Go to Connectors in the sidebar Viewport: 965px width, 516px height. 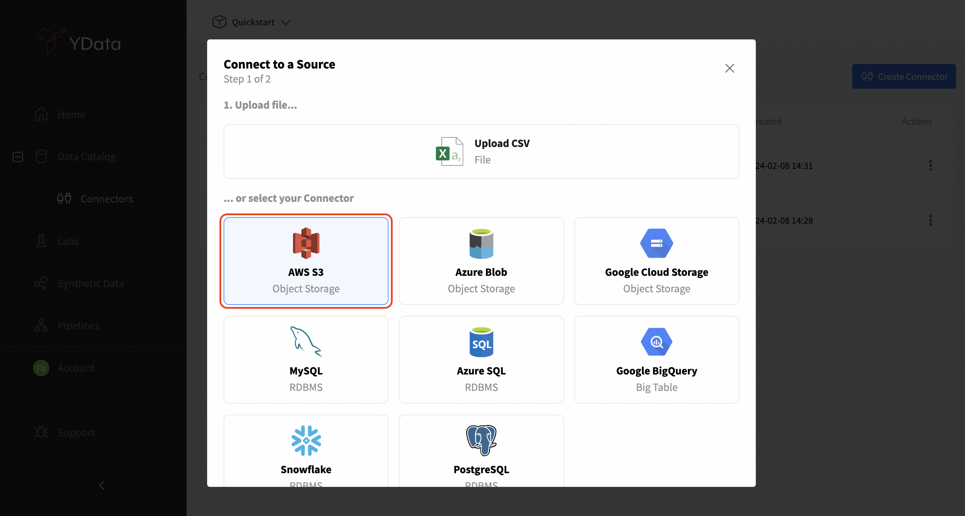point(106,198)
